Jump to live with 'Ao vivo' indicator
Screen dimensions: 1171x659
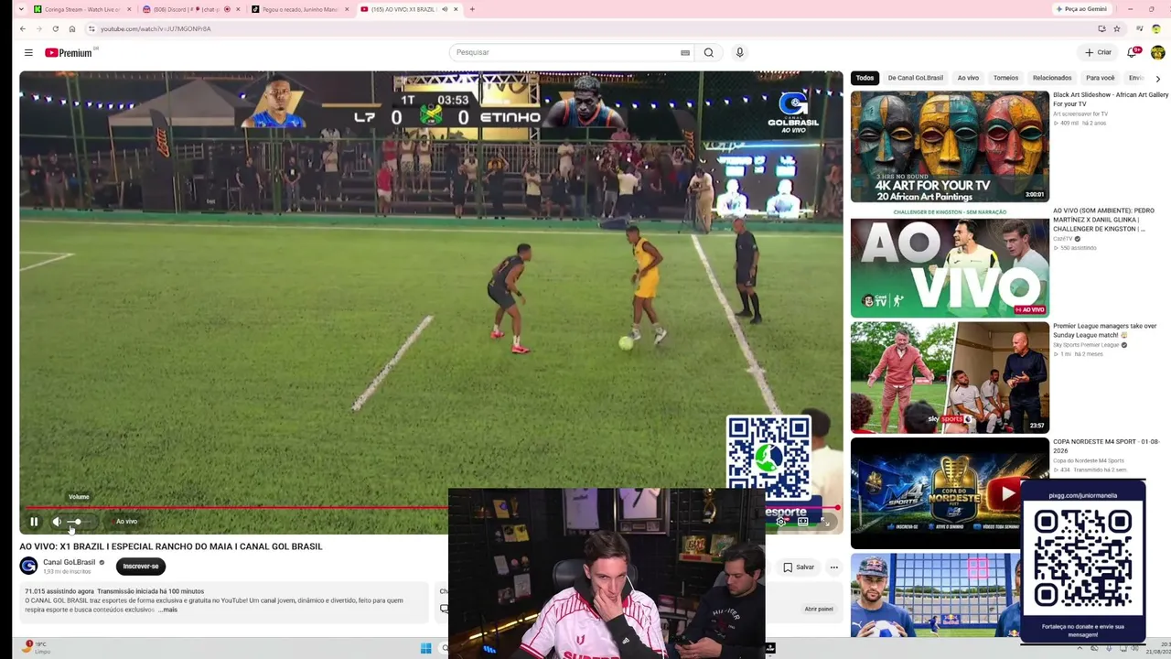coord(126,522)
